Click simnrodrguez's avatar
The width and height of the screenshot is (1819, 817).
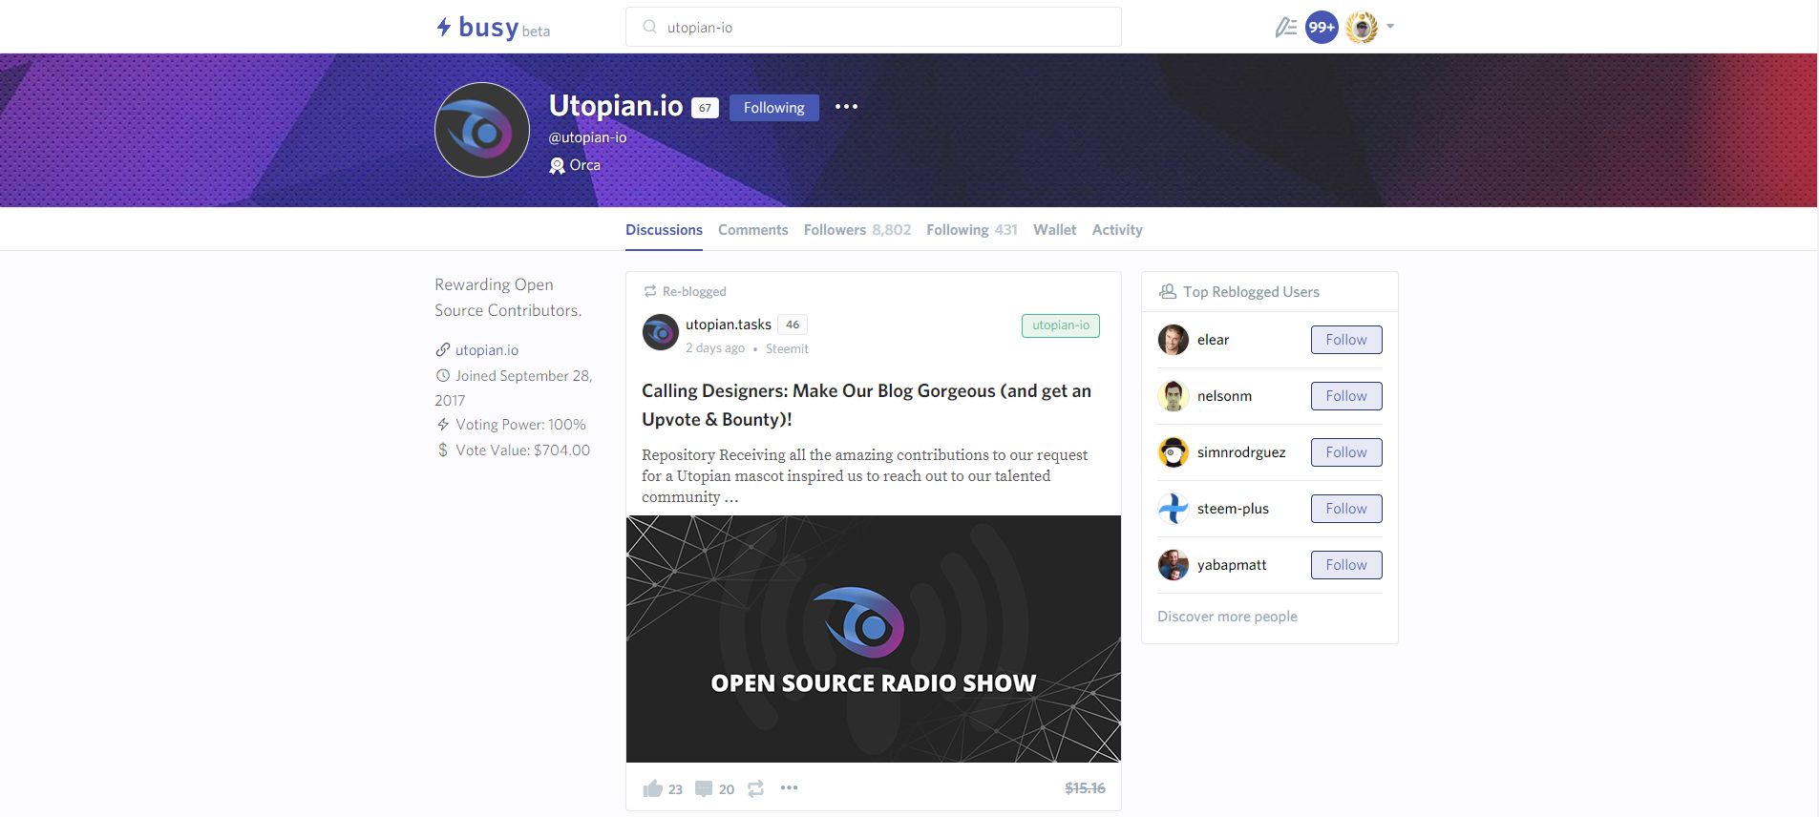pos(1174,452)
